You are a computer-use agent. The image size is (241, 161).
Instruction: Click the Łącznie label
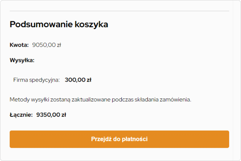(21, 115)
